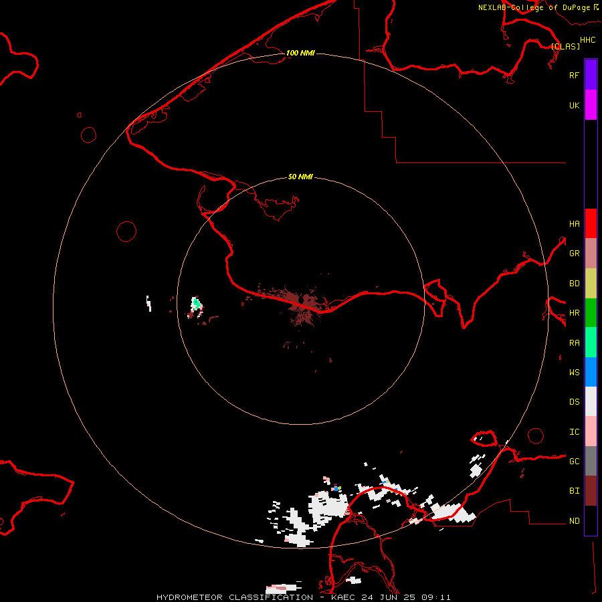The height and width of the screenshot is (602, 602).
Task: Click the WS legend label
Action: pyautogui.click(x=574, y=372)
